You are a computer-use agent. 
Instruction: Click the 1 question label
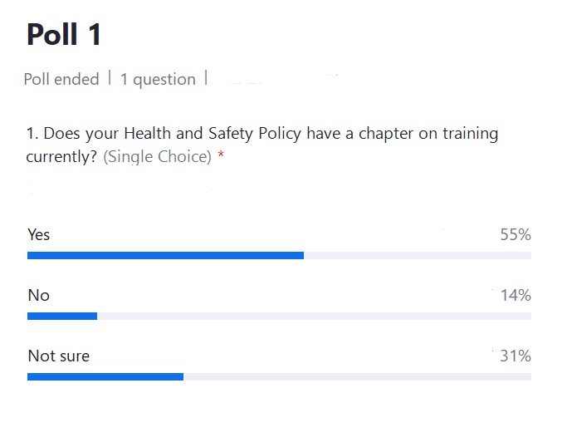click(x=158, y=79)
